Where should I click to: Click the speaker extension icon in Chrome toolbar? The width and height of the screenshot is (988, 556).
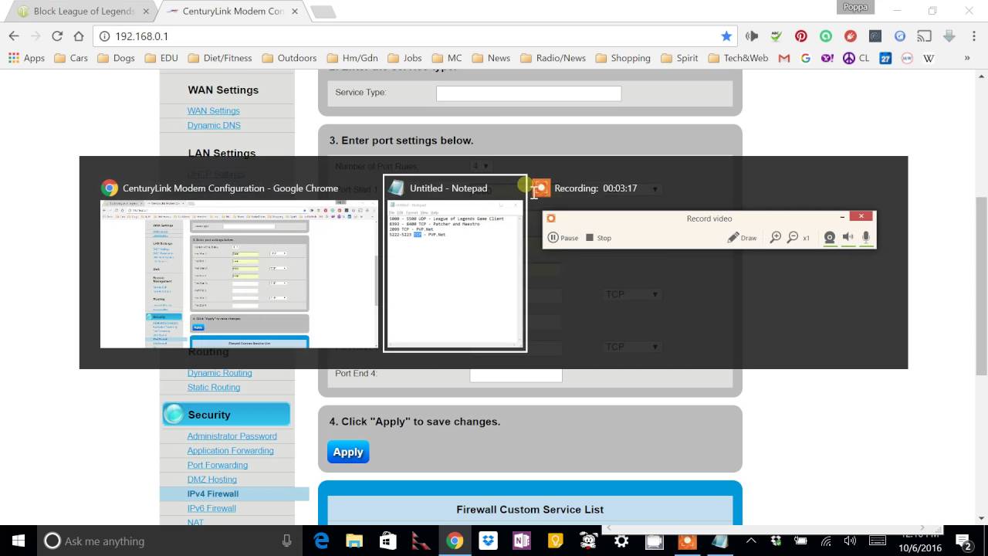tap(752, 36)
